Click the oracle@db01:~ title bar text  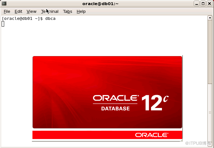(101, 4)
